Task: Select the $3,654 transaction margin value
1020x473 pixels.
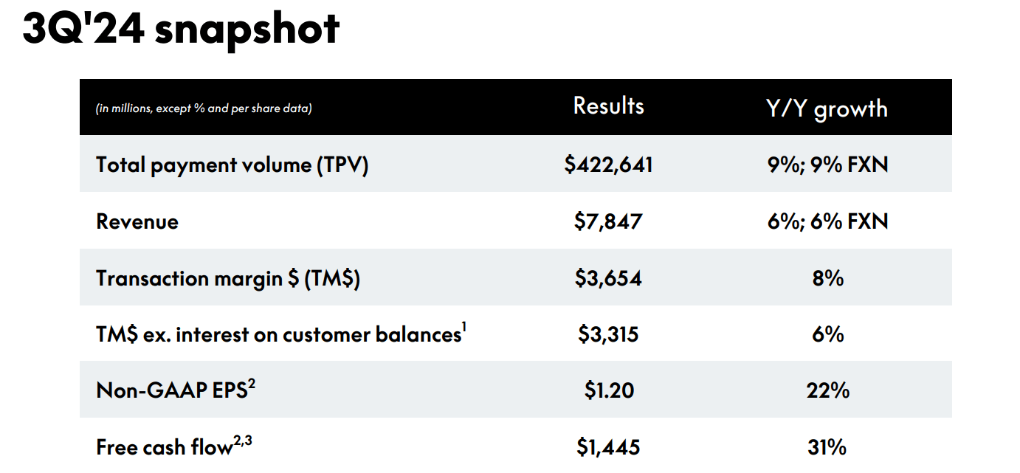Action: 608,278
